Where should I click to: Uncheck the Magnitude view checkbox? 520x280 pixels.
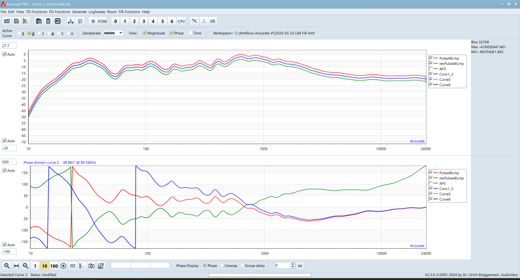[x=145, y=33]
